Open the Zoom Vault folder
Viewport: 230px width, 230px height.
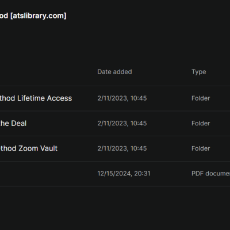pos(29,148)
